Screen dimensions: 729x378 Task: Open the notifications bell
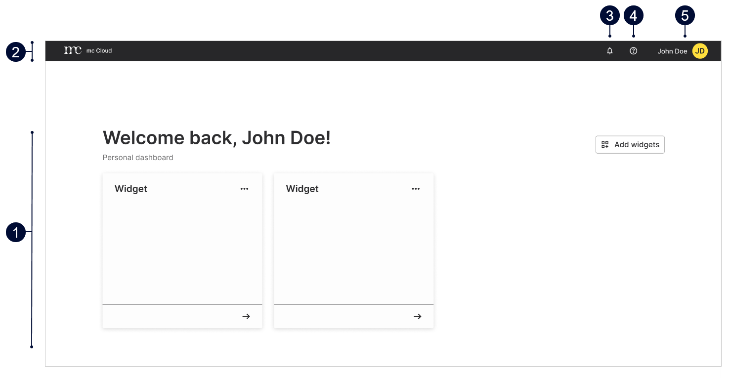point(610,51)
